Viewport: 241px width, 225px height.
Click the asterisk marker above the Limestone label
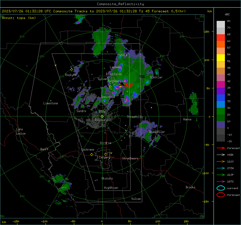pyautogui.click(x=51, y=101)
